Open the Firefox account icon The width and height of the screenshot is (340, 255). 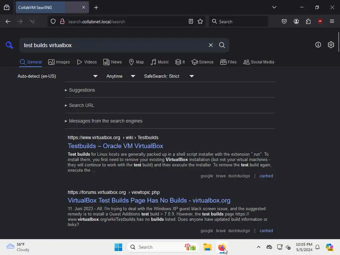[x=296, y=22]
